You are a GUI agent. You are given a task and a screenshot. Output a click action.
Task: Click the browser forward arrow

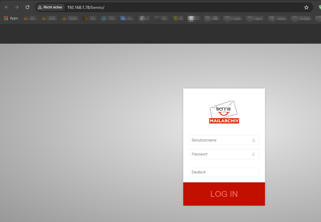(17, 7)
